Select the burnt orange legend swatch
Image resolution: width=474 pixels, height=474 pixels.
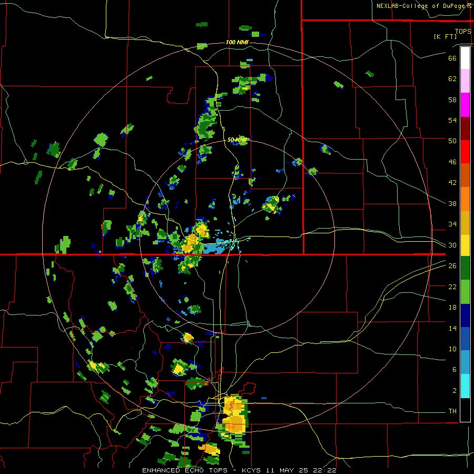pyautogui.click(x=465, y=175)
